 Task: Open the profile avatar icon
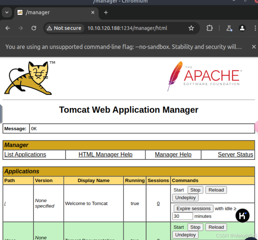click(x=242, y=28)
